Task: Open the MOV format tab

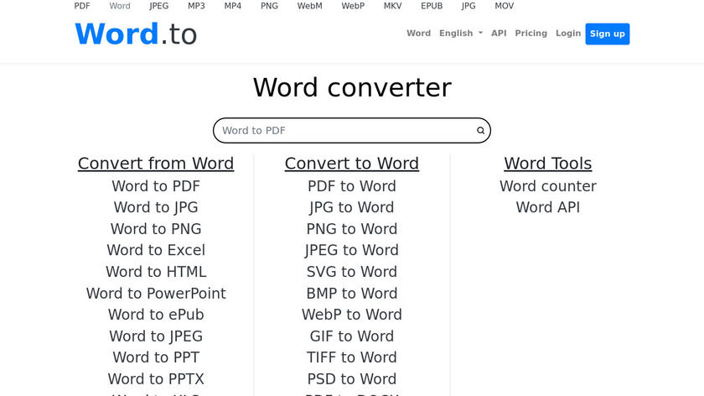Action: (505, 6)
